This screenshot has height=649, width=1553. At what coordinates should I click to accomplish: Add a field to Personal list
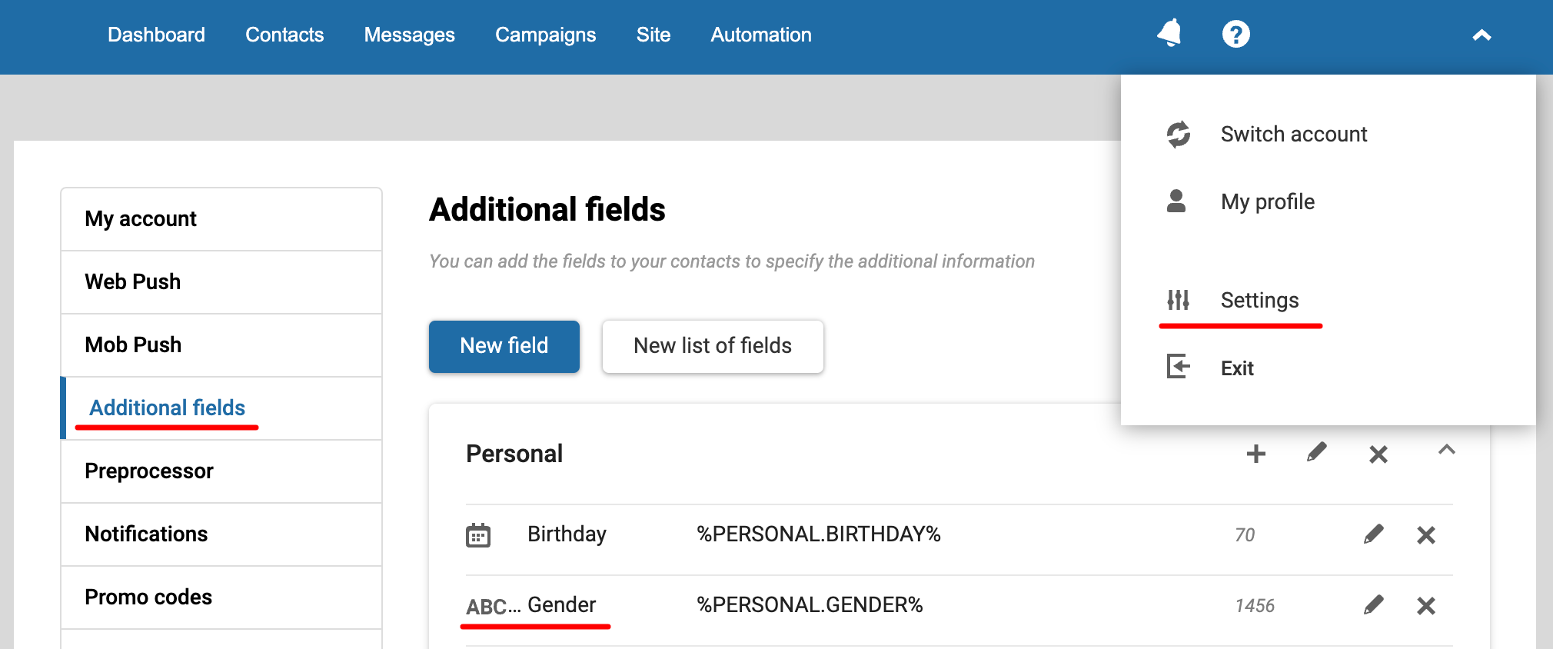pos(1255,454)
